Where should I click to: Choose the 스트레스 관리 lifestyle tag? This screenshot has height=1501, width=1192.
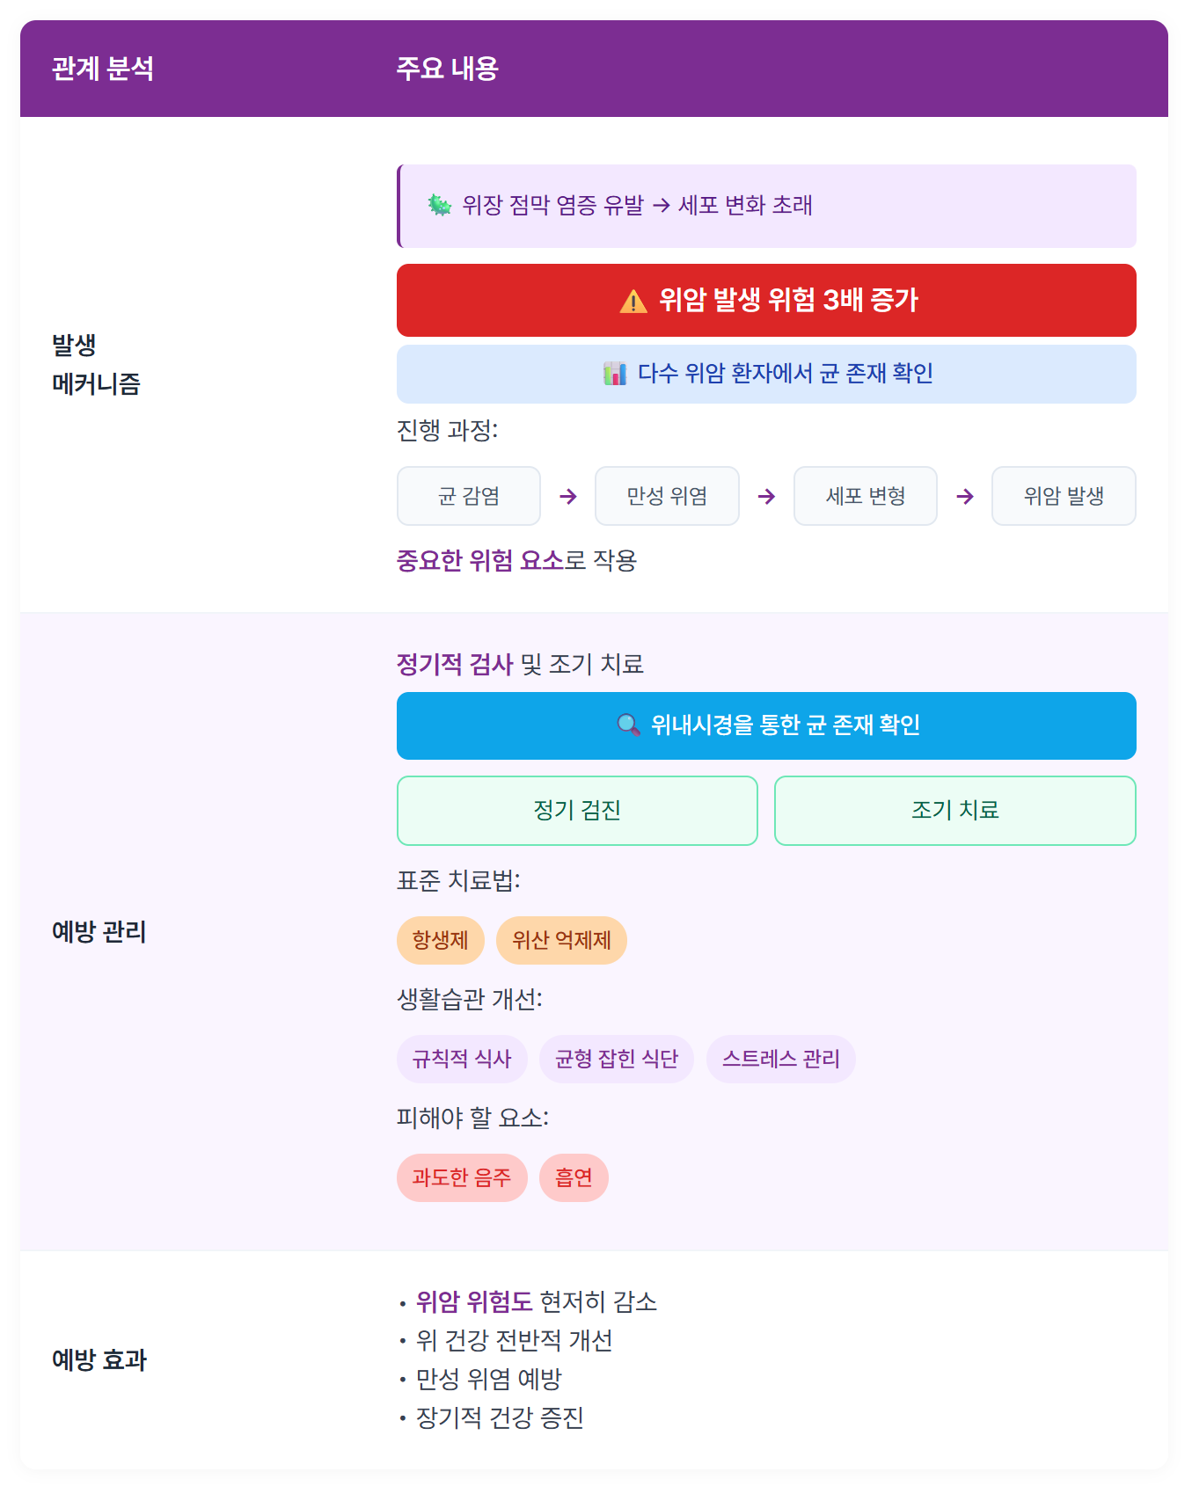[x=781, y=1059]
